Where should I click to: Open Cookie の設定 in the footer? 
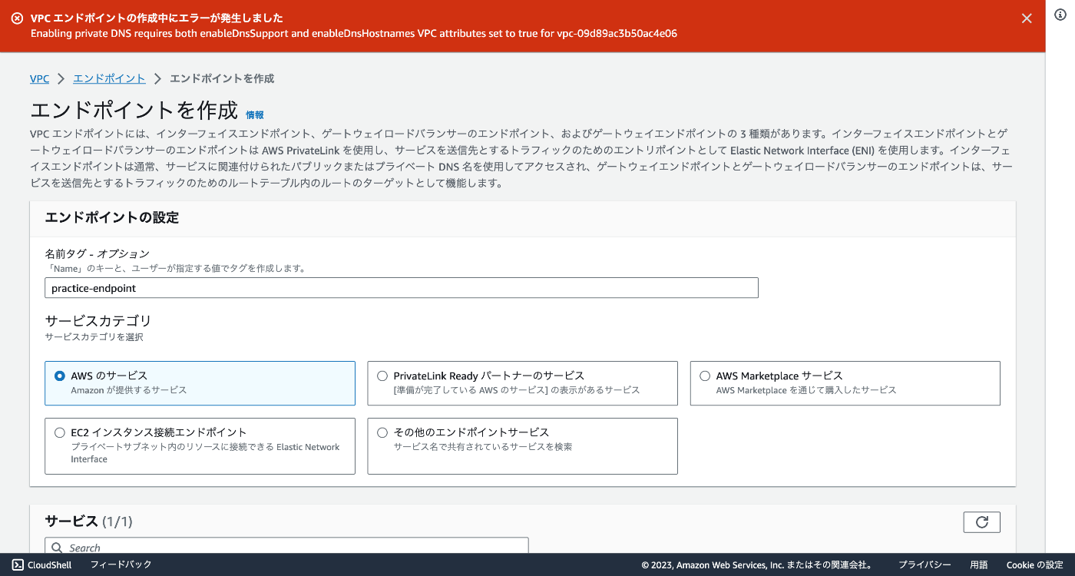(1035, 564)
